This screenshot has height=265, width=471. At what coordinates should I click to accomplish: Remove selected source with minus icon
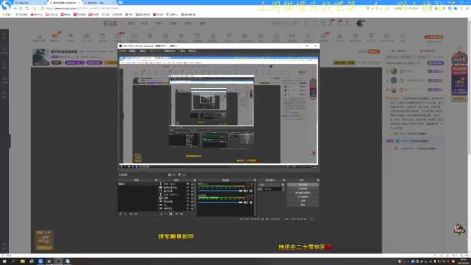point(166,214)
